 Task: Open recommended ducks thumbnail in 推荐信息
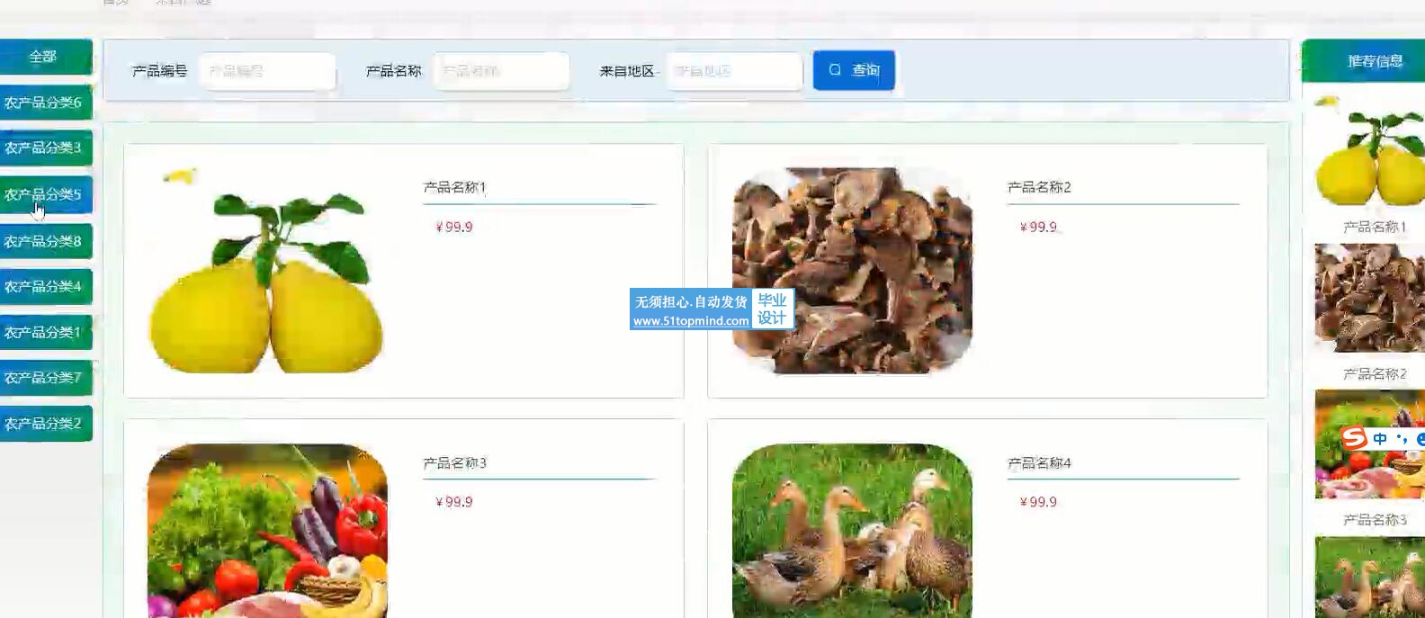pyautogui.click(x=1370, y=578)
